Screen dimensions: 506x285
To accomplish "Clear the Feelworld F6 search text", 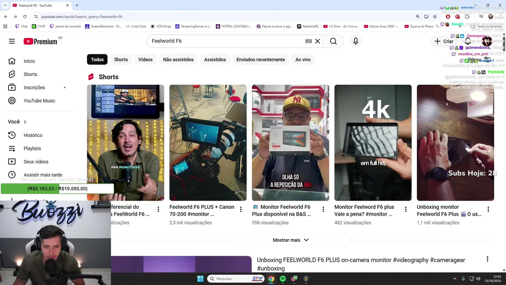I will 317,41.
